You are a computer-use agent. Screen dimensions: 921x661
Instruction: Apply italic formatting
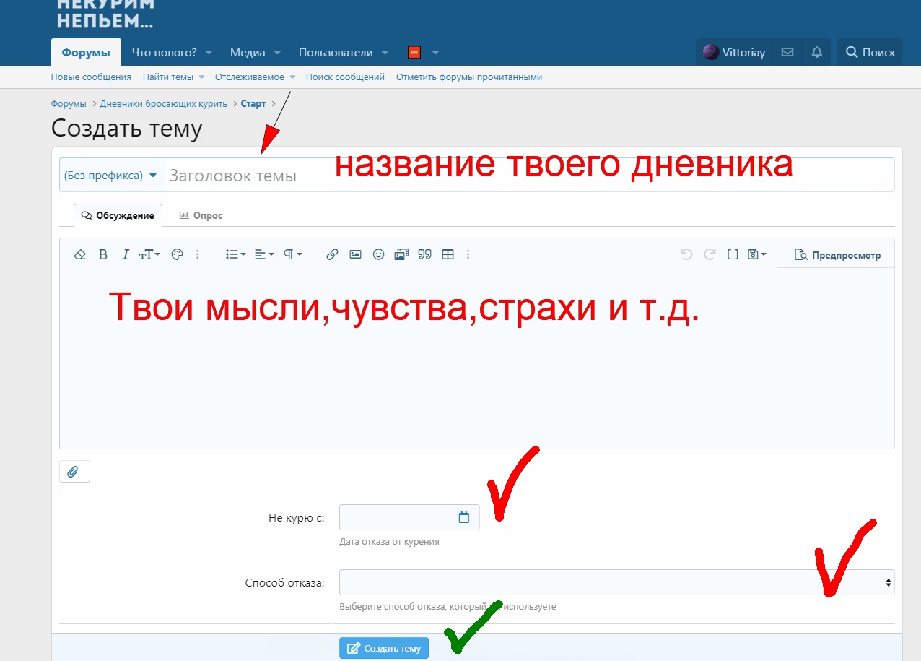tap(124, 254)
